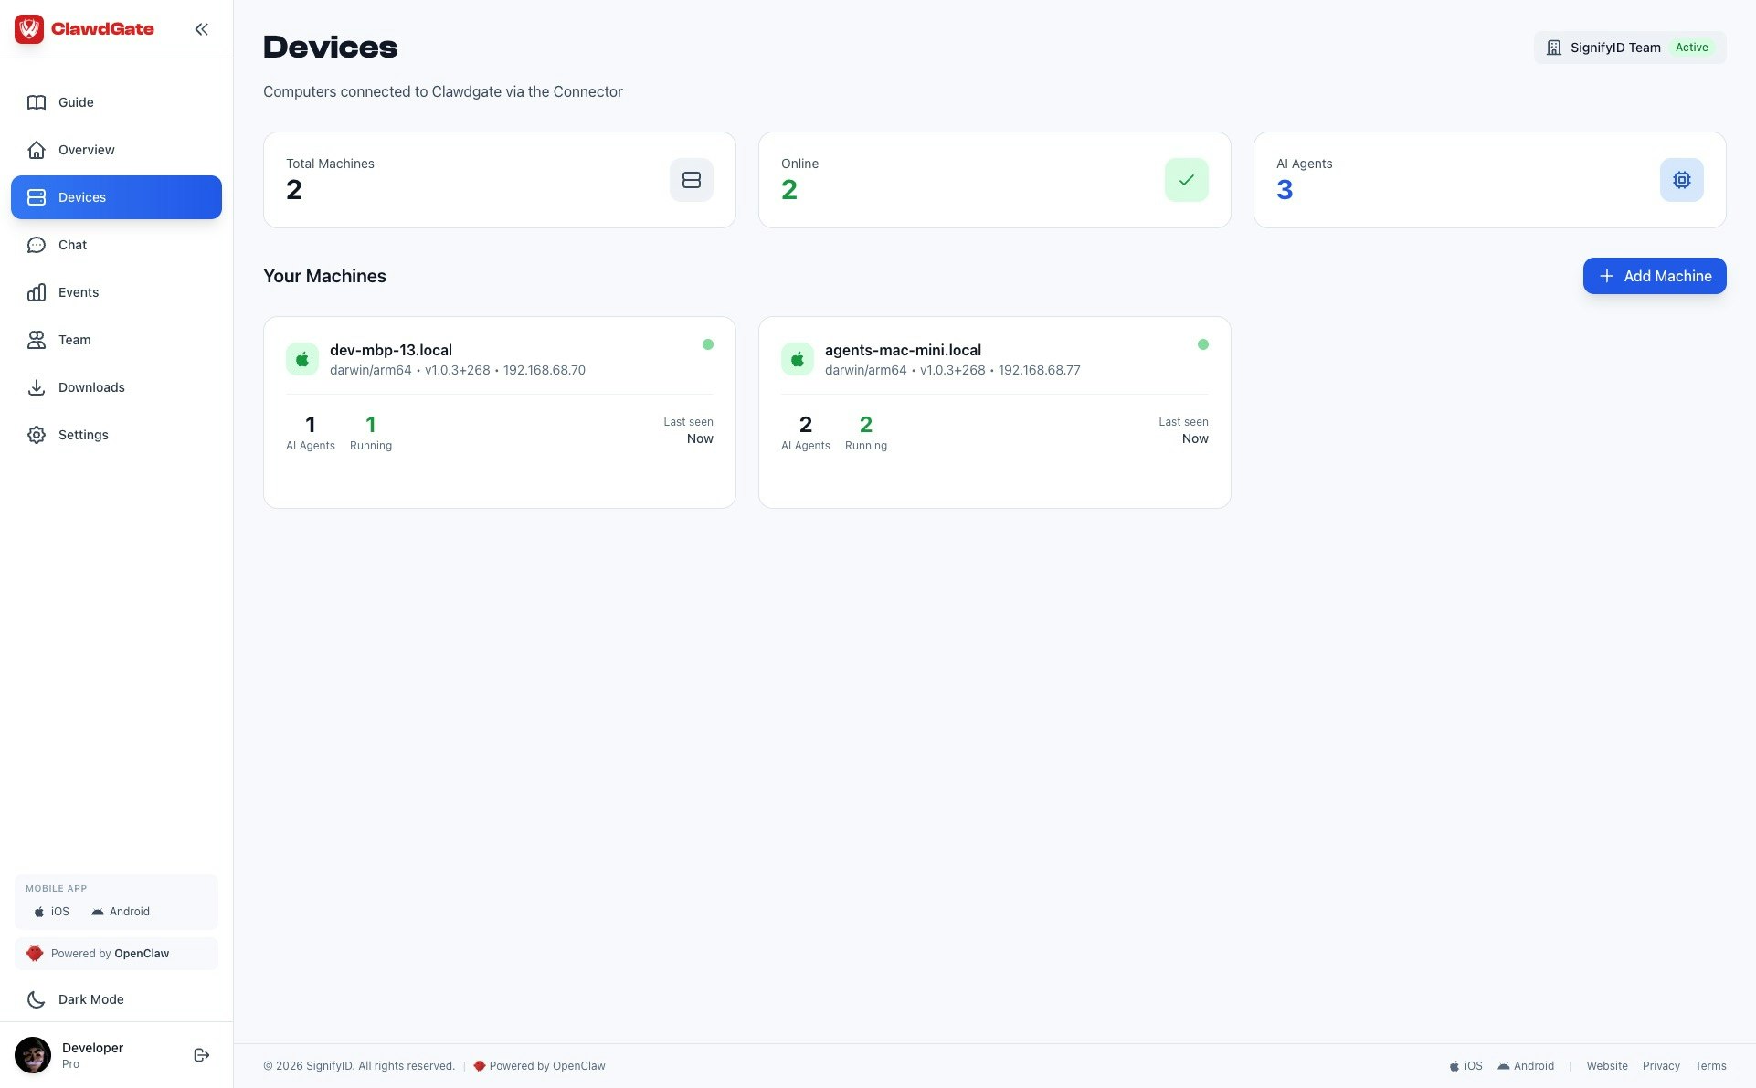Viewport: 1756px width, 1088px height.
Task: Collapse the sidebar with double-chevron icon
Action: point(201,29)
